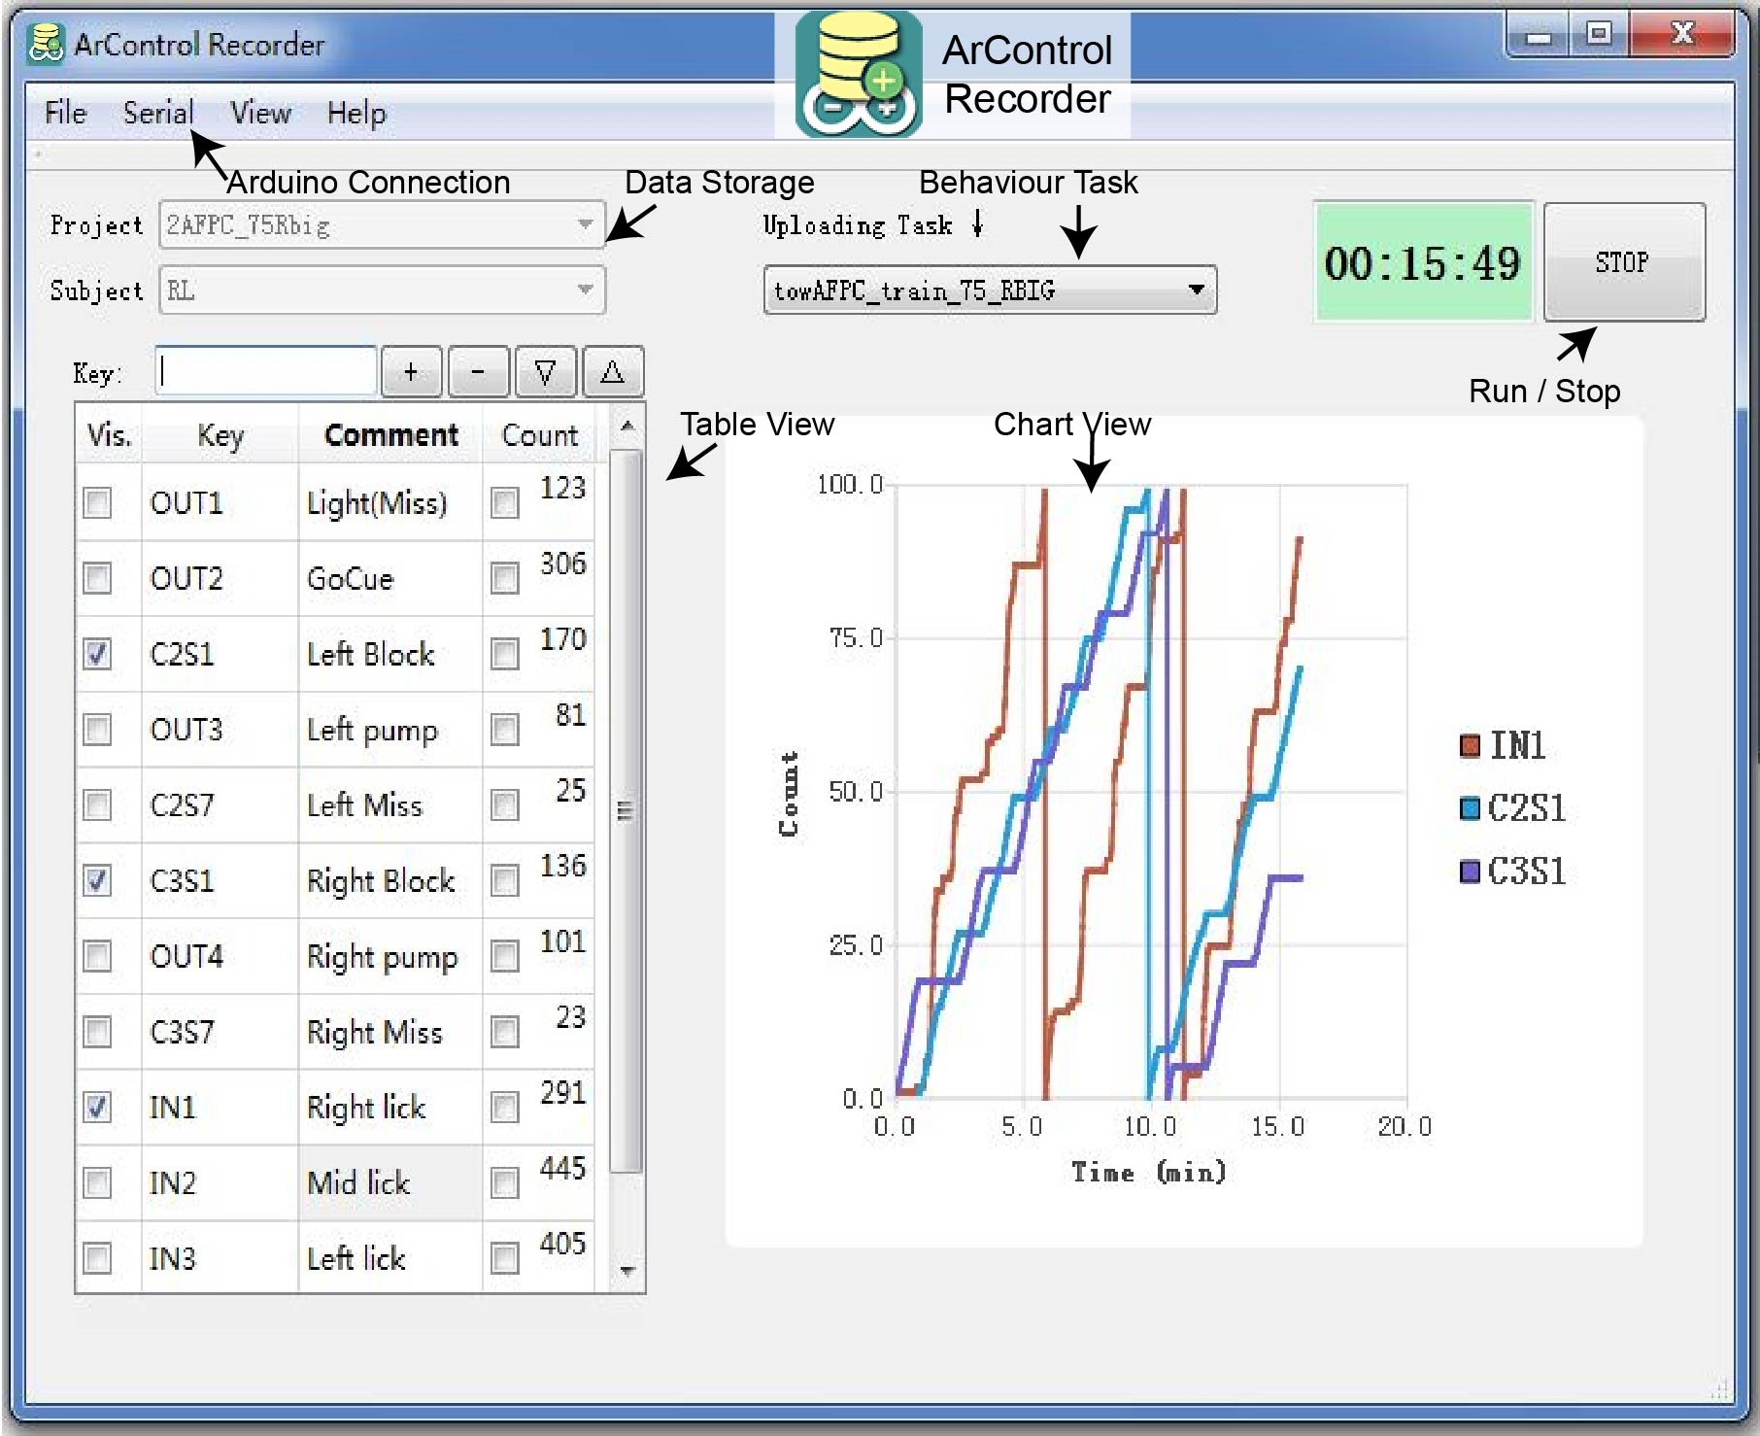
Task: Close the ArControl Recorder window
Action: (x=1682, y=36)
